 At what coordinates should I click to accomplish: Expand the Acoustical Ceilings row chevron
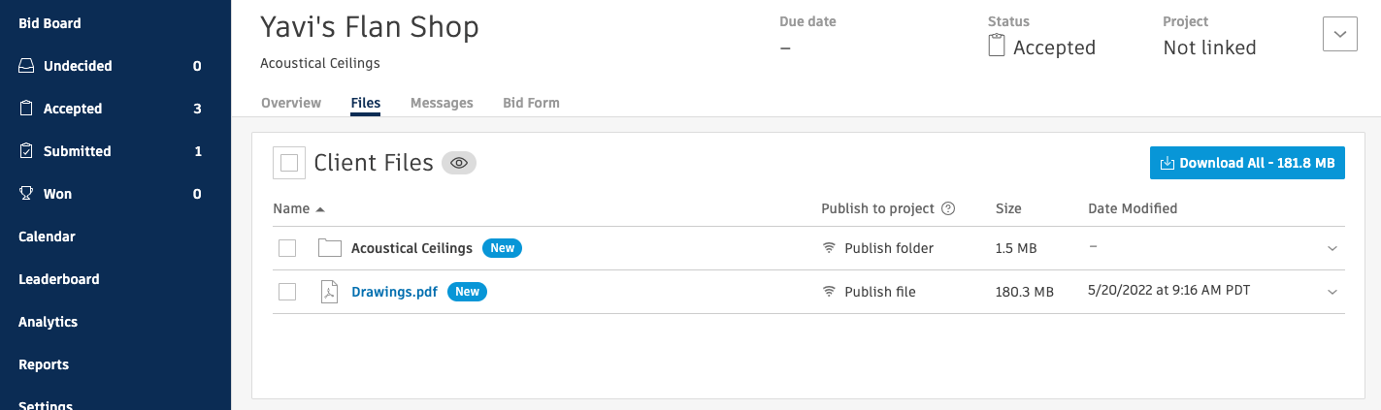pos(1332,249)
